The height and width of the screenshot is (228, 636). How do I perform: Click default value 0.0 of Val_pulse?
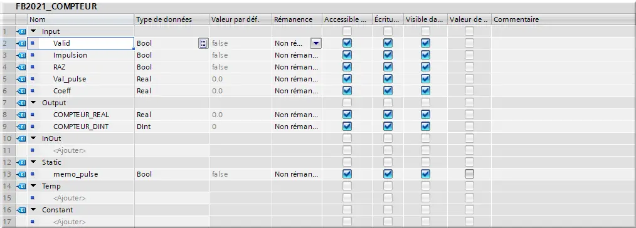coord(217,79)
